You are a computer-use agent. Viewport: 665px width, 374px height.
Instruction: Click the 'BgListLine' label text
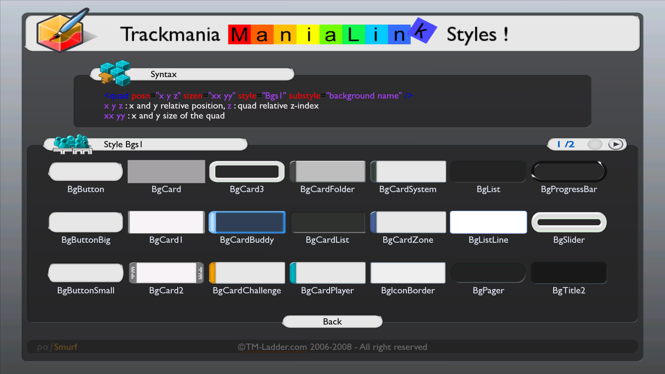click(x=488, y=240)
